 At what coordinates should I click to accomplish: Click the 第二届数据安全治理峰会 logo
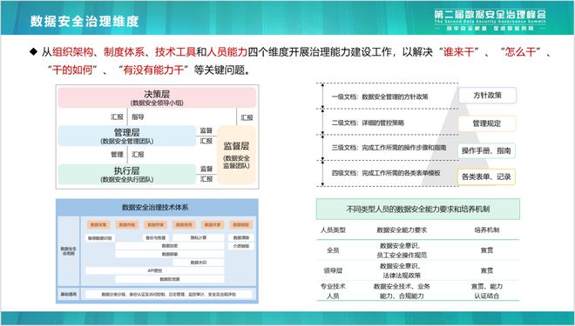490,20
